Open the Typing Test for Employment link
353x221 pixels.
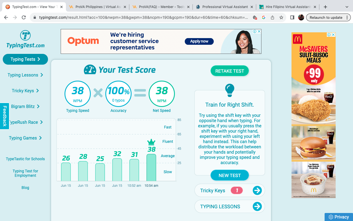[25, 173]
